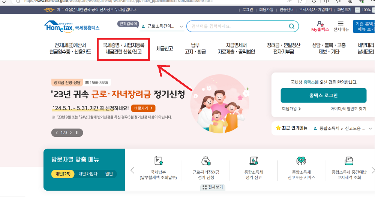The width and height of the screenshot is (375, 197).
Task: Click 아이디/비밀번호 찾기 link
Action: click(348, 109)
